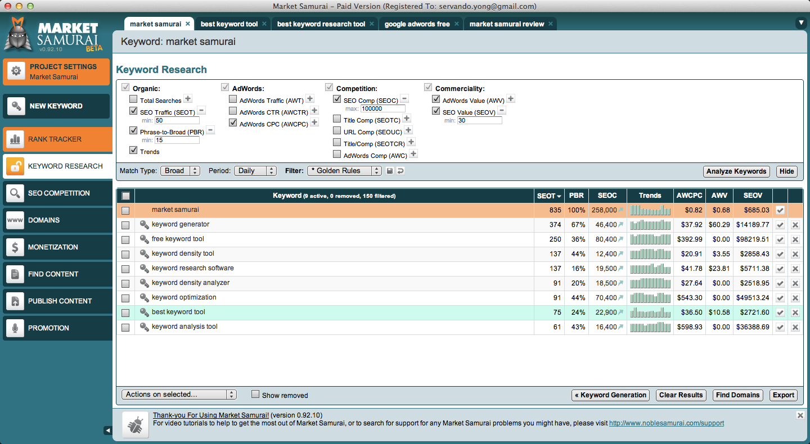810x444 pixels.
Task: Open SEOC arrow link for keyword analysis tool
Action: pos(621,327)
